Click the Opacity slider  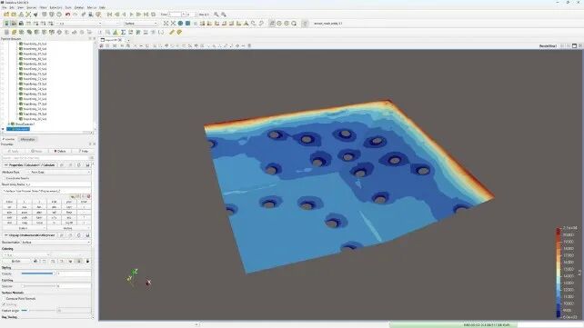(x=37, y=273)
